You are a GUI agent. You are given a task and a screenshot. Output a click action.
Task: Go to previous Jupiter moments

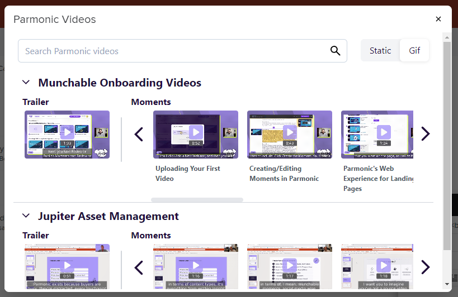[x=139, y=267]
